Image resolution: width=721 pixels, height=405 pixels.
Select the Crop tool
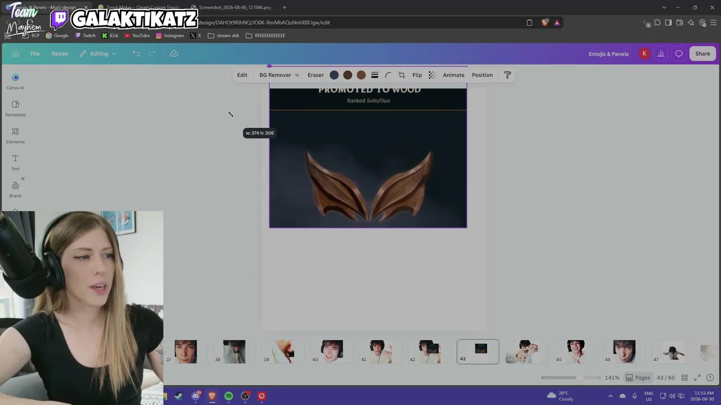pyautogui.click(x=402, y=75)
